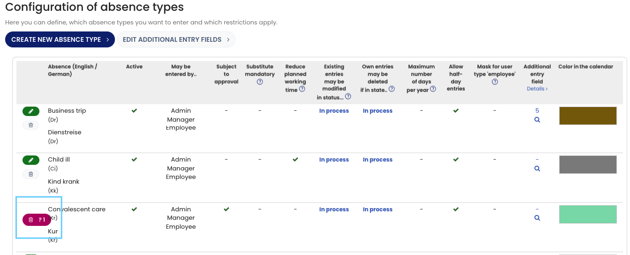Click Child ill's In process deletion state

(377, 160)
